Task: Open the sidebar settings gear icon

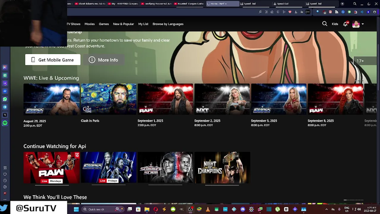Action: coord(5,187)
